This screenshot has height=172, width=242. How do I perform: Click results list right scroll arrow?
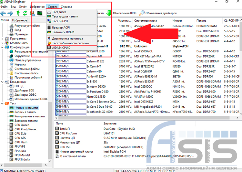pos(237,118)
